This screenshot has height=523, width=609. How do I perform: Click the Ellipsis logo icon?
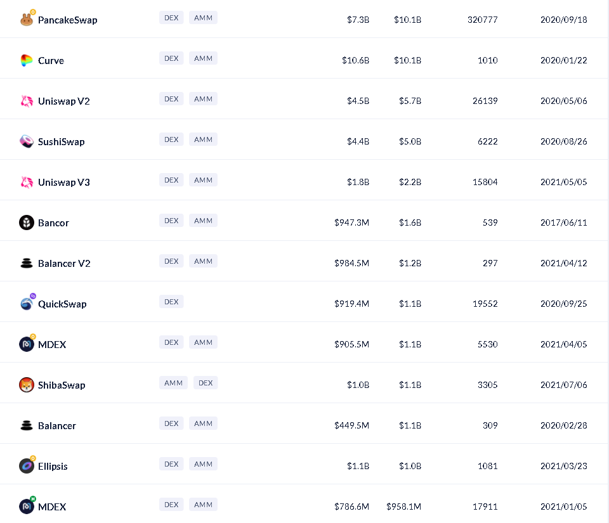(x=26, y=467)
